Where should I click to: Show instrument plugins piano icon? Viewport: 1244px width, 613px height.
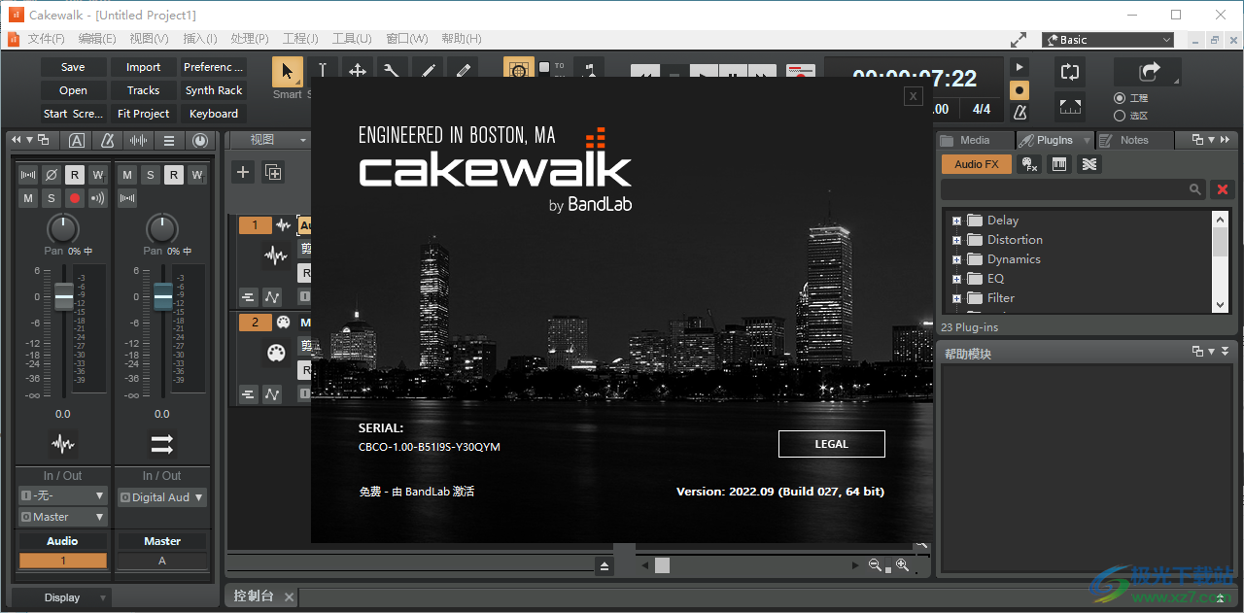(x=1059, y=164)
